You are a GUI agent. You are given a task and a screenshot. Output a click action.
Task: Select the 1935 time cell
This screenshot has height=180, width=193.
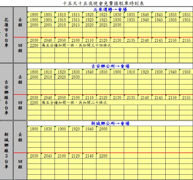coord(131,20)
